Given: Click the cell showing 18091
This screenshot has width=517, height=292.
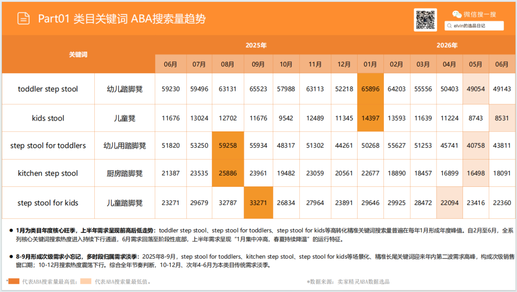Looking at the screenshot, I should (x=502, y=173).
